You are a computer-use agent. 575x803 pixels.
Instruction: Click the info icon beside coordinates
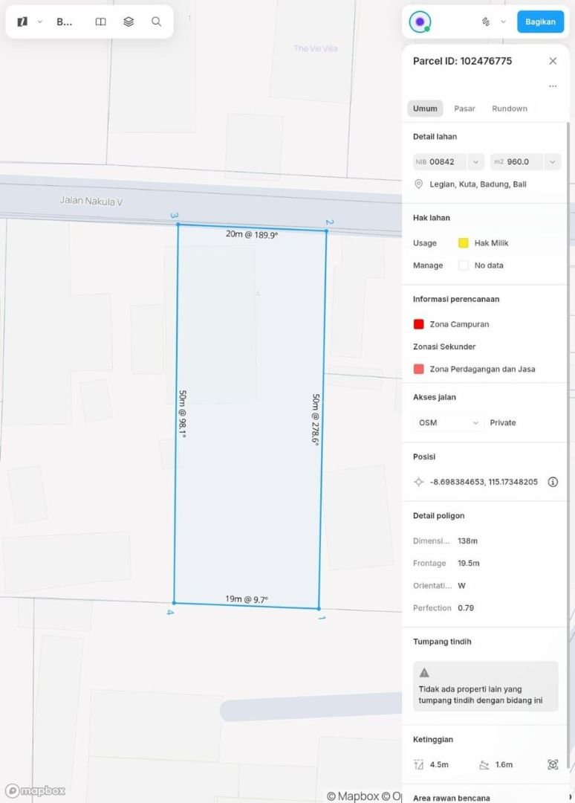coord(553,482)
